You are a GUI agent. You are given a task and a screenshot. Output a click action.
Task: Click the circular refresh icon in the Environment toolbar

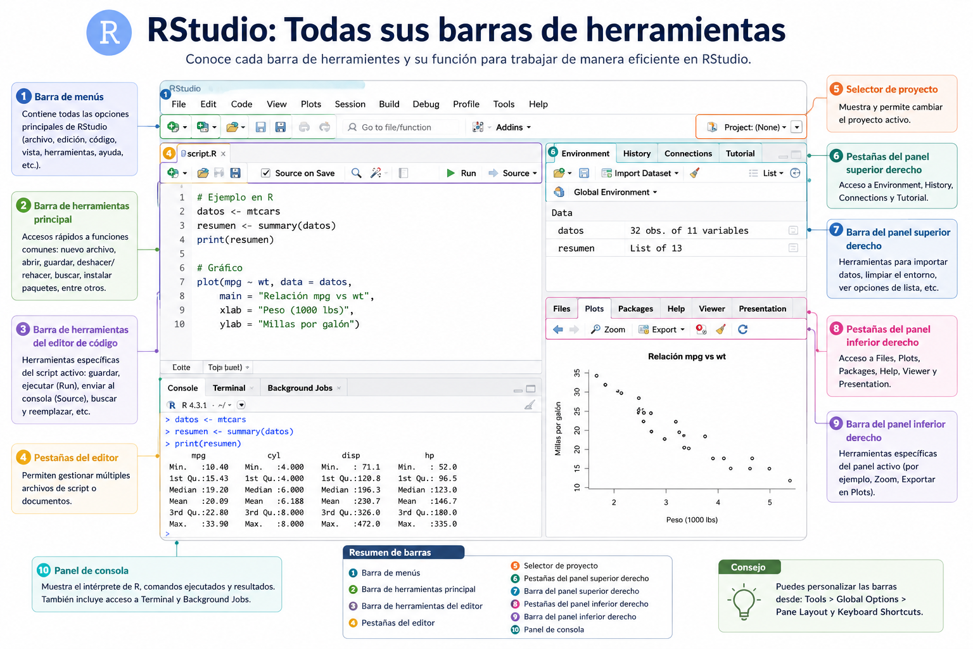point(796,173)
